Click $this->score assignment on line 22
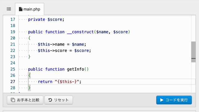This screenshot has width=199, height=112. [x=64, y=50]
